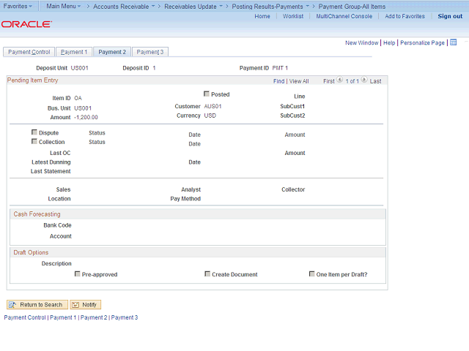Expand the Main Menu dropdown
The height and width of the screenshot is (351, 469).
click(64, 6)
